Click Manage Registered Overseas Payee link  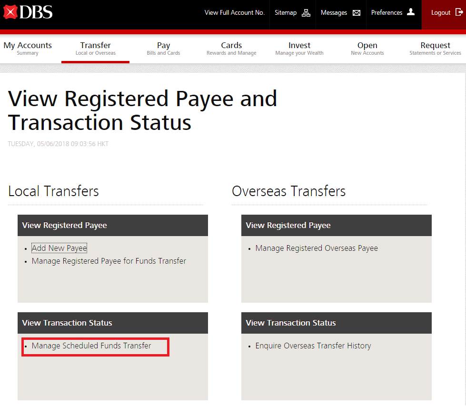(317, 248)
